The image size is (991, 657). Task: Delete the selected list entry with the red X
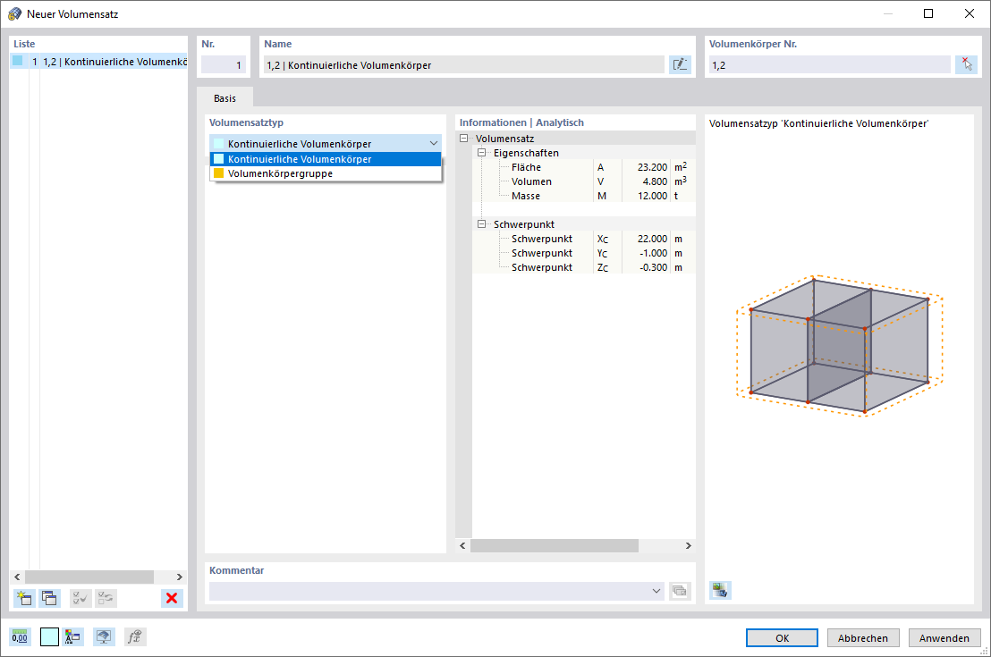171,598
